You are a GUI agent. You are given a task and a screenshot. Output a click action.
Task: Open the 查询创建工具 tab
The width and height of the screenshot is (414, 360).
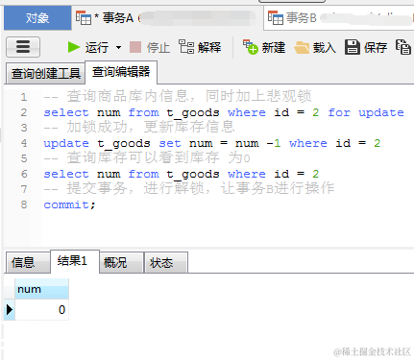tap(46, 73)
